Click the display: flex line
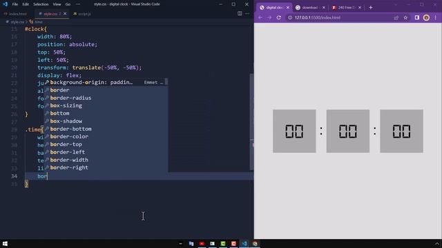The image size is (442, 248). coord(59,75)
